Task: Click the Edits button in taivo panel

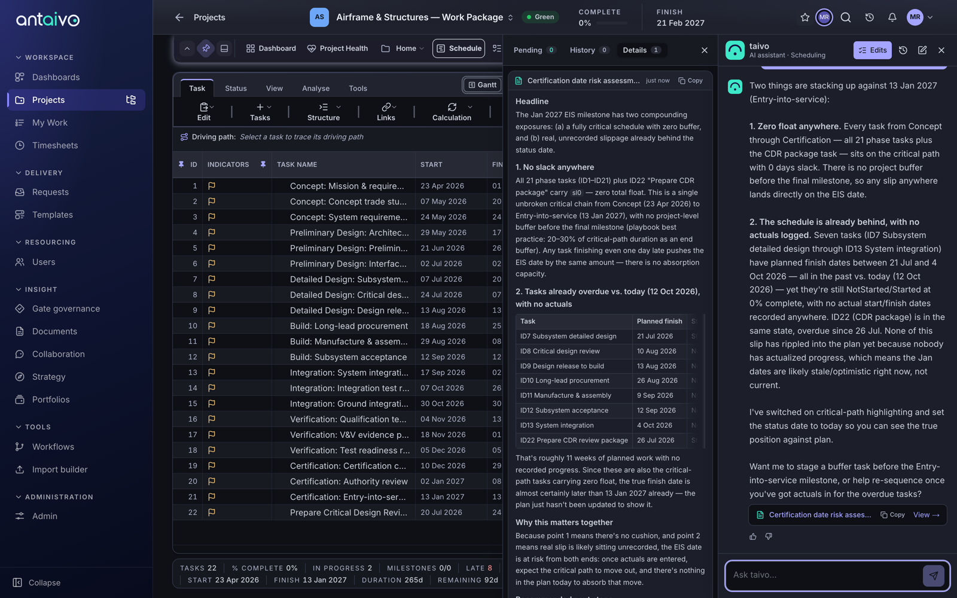Action: [873, 50]
